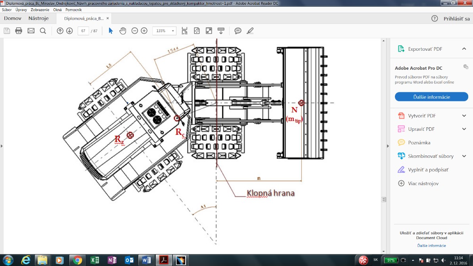Go to next page with down arrow
Screen dimensions: 473x266
click(69, 31)
